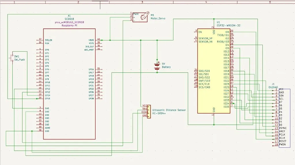Click the 'OV2640' connector label
The width and height of the screenshot is (295, 165).
(273, 87)
